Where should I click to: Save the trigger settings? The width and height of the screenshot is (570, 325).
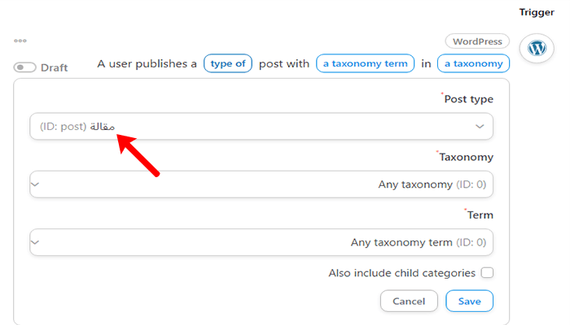[469, 301]
